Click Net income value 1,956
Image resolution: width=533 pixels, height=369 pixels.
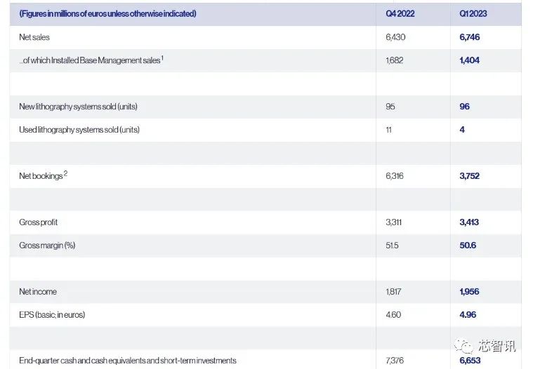[469, 292]
